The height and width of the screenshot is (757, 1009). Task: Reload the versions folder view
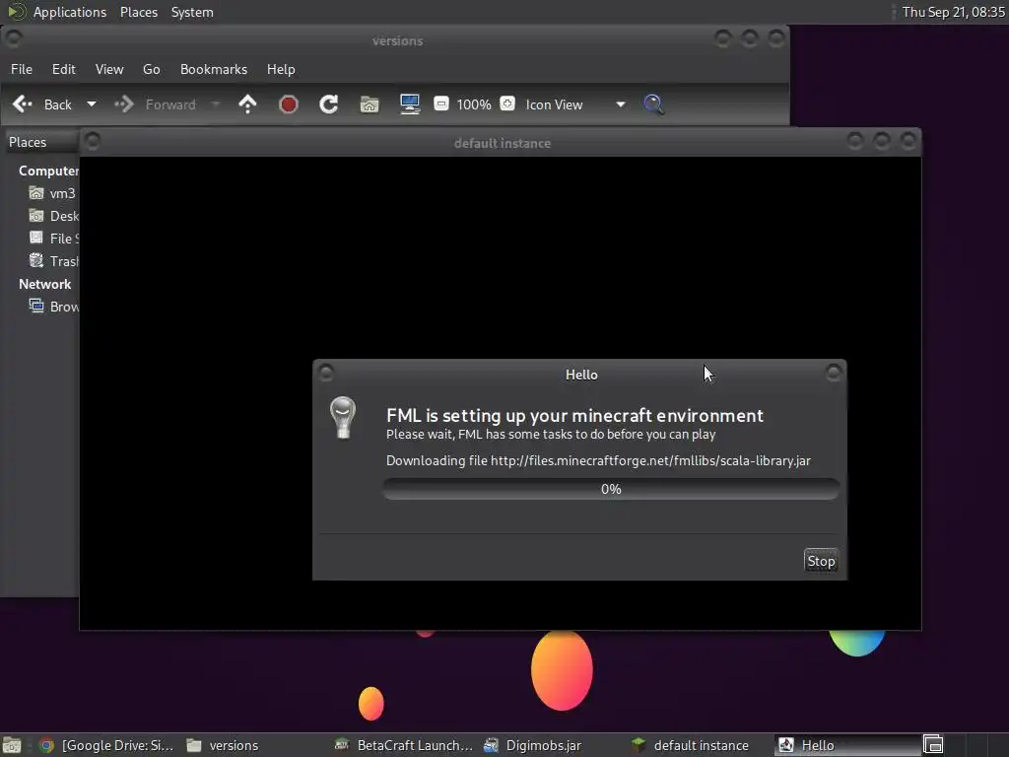329,104
